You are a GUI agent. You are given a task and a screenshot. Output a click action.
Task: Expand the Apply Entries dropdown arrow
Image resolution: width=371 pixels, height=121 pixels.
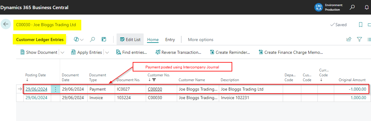click(x=107, y=52)
